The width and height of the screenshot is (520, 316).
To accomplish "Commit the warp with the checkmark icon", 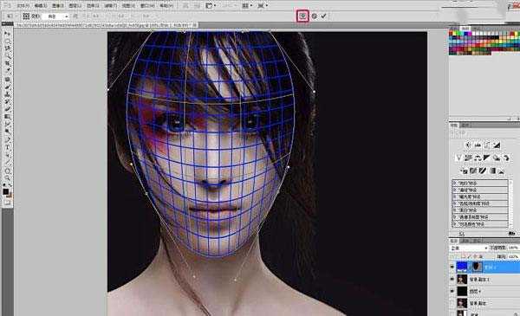I will click(x=323, y=16).
